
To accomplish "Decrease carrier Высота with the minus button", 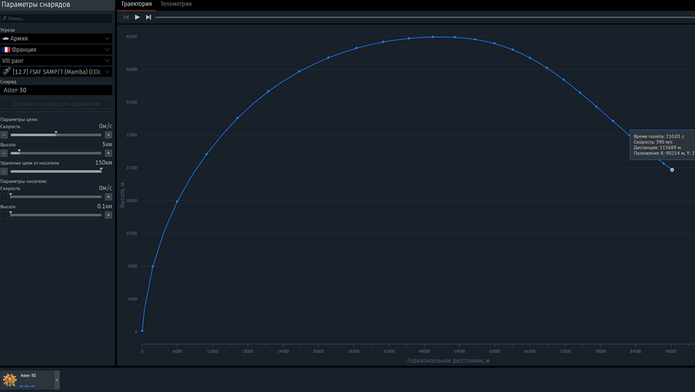I will [x=4, y=215].
